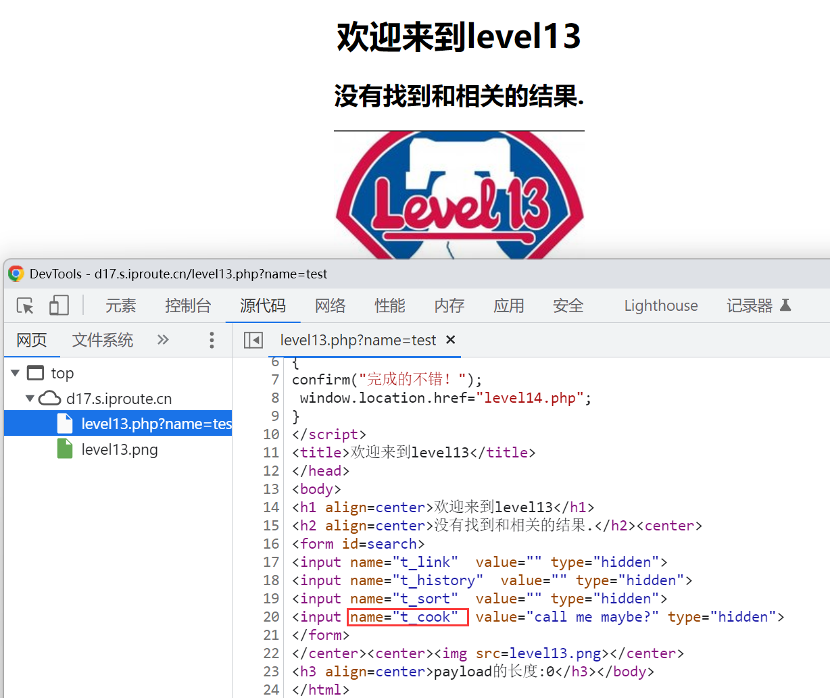
Task: Toggle the navigator sidebar panel icon
Action: (253, 340)
